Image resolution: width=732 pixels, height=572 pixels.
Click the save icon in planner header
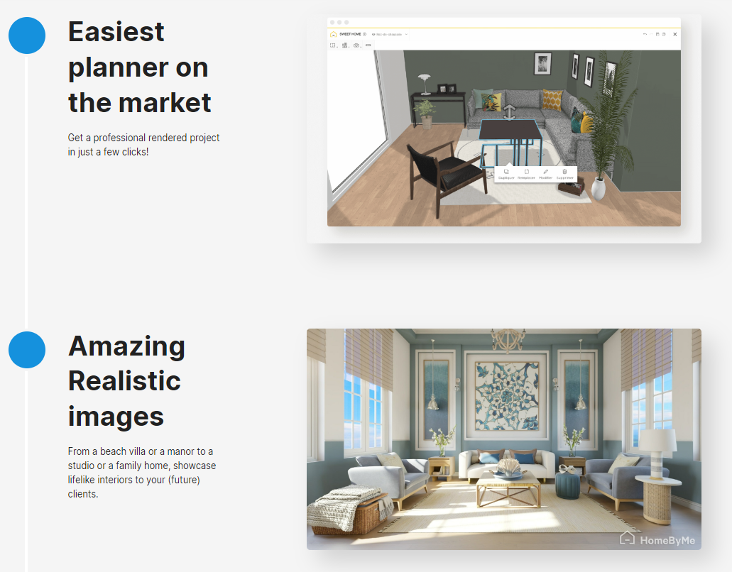657,34
